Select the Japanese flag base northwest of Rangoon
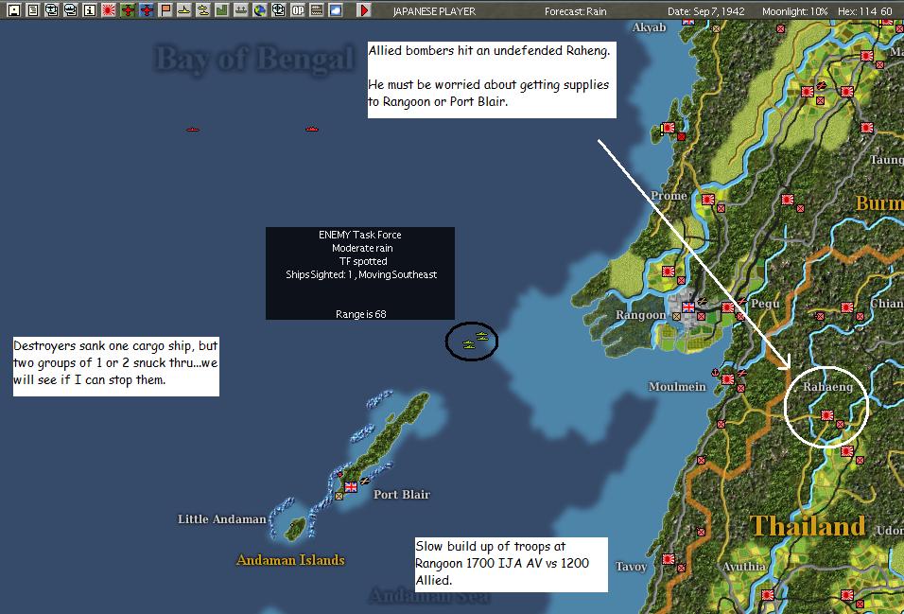 tap(669, 271)
